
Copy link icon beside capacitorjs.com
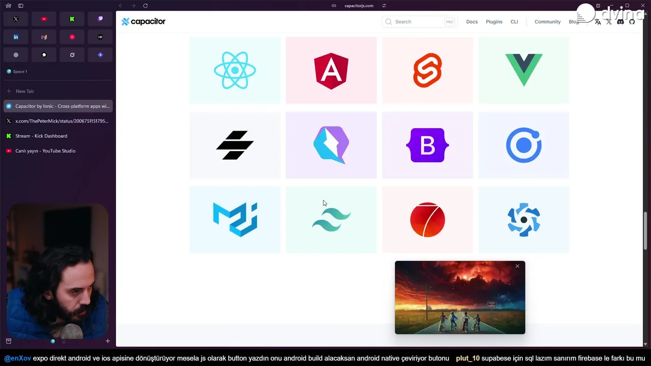(334, 6)
